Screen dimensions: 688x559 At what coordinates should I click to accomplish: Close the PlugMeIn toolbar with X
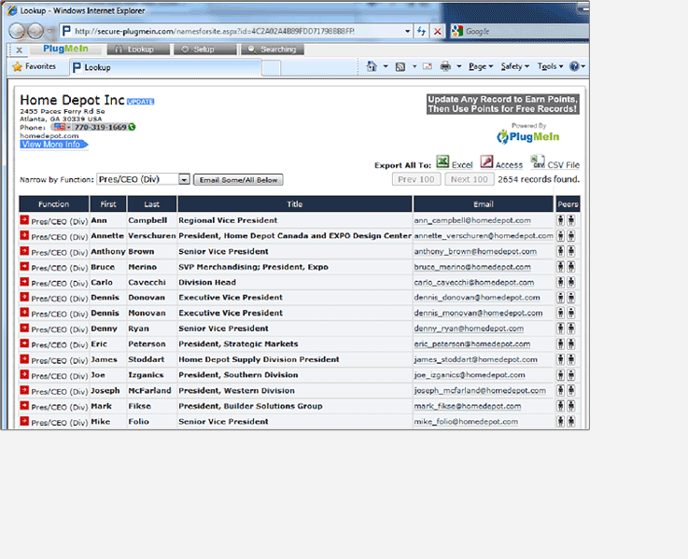[x=19, y=50]
